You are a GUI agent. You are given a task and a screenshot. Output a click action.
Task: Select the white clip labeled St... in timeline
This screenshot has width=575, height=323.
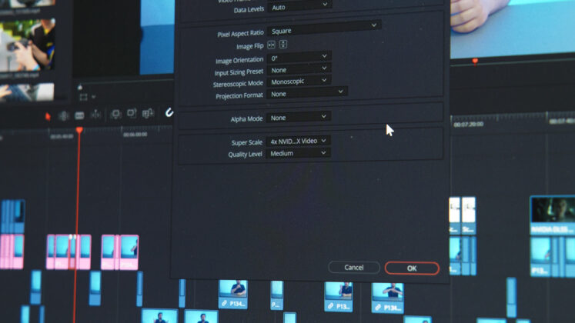pos(468,215)
